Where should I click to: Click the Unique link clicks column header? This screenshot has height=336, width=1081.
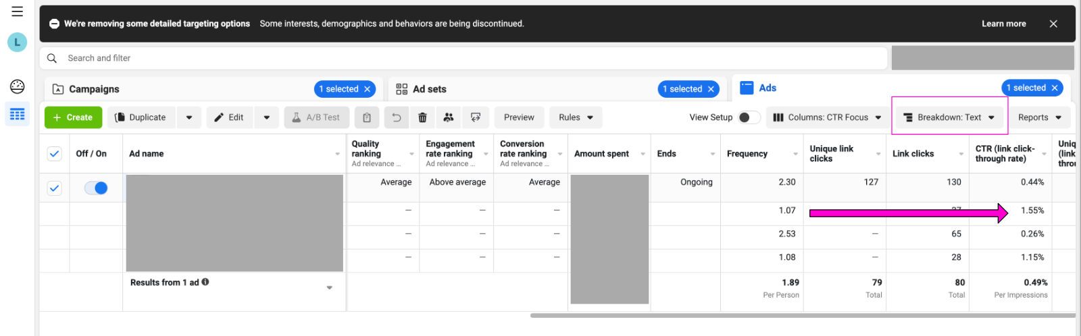click(844, 154)
